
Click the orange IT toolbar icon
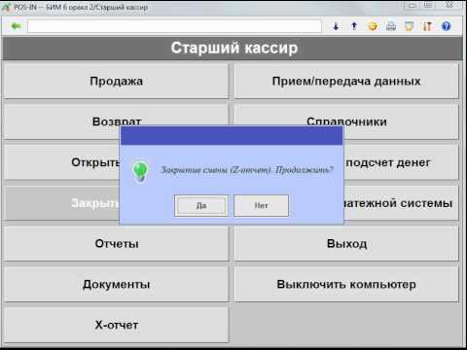pyautogui.click(x=427, y=26)
